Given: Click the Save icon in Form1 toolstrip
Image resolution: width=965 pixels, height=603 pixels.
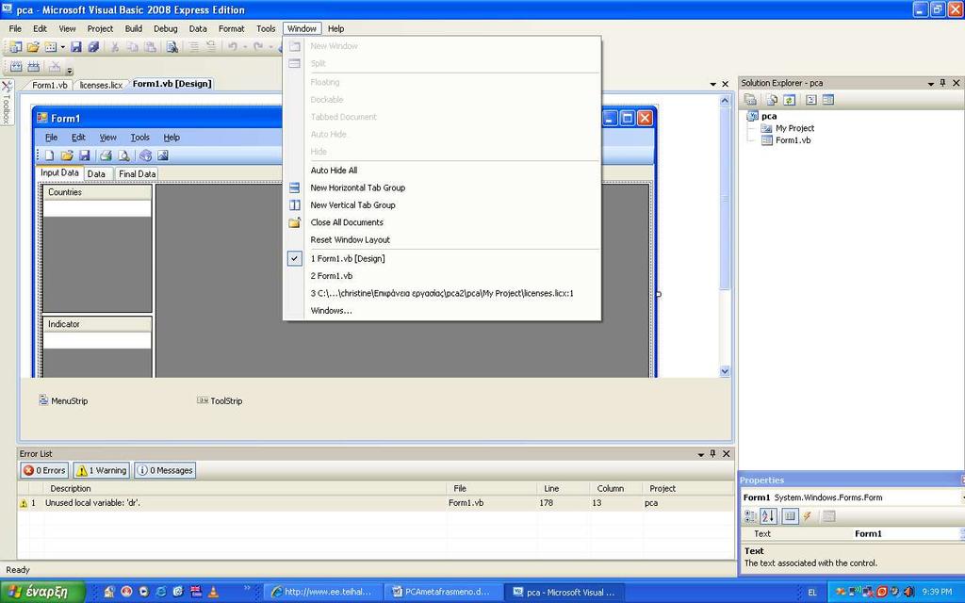Looking at the screenshot, I should tap(85, 155).
